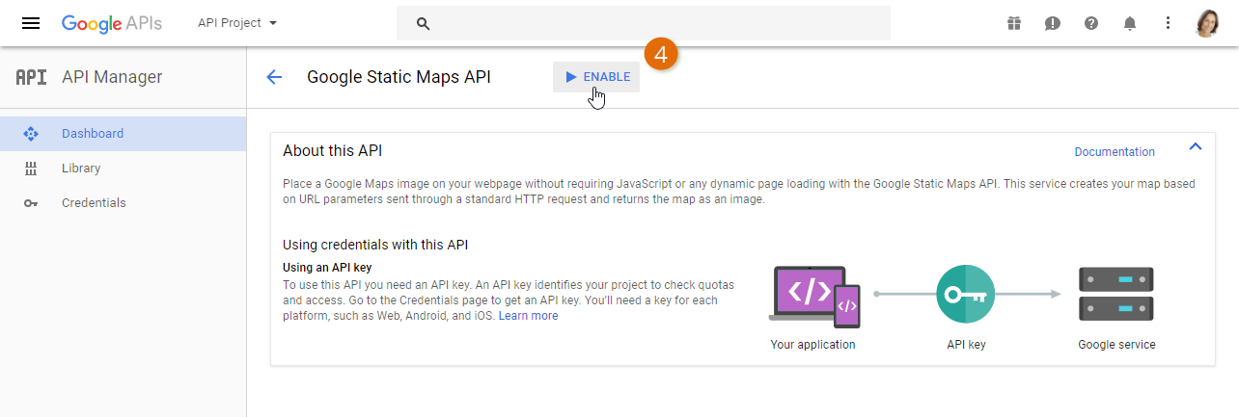Click the search magnifier icon
This screenshot has width=1239, height=417.
tap(423, 23)
